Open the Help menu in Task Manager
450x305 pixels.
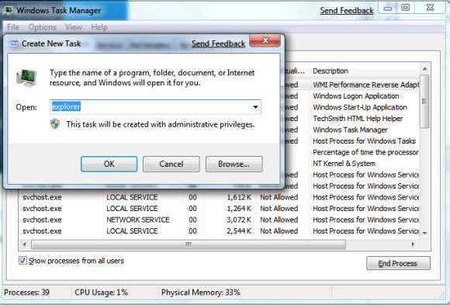99,27
